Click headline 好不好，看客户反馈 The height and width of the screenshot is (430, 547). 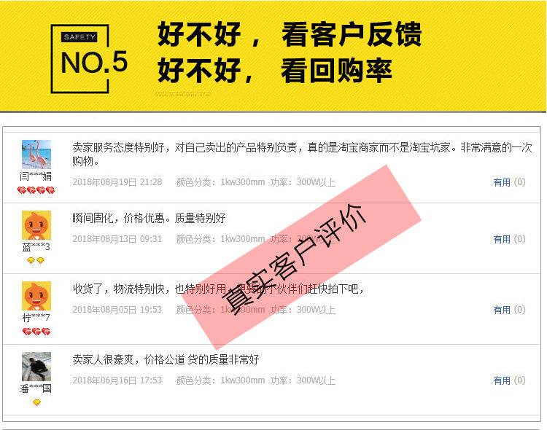coord(290,34)
